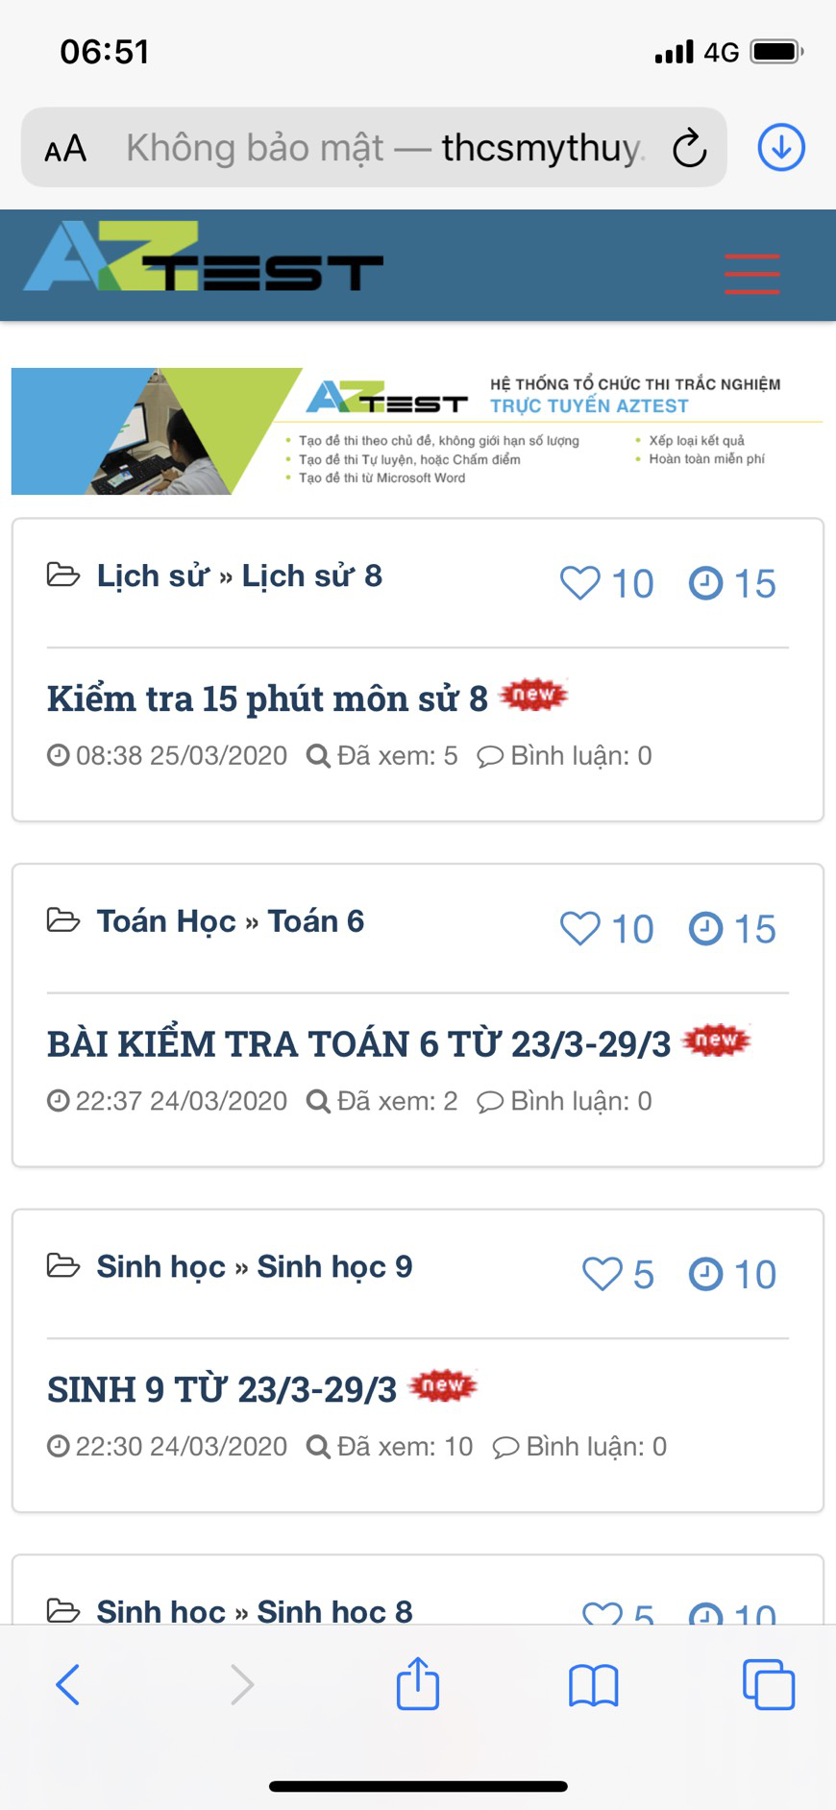This screenshot has width=836, height=1810.
Task: Open 'Kiểm tra 15 phút môn sử 8' test
Action: point(267,698)
